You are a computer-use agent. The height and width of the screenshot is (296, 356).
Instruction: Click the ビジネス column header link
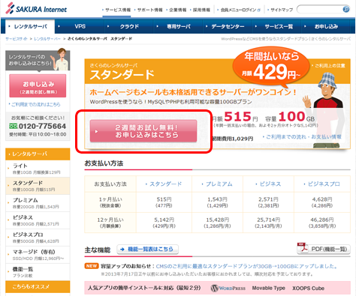click(x=268, y=184)
